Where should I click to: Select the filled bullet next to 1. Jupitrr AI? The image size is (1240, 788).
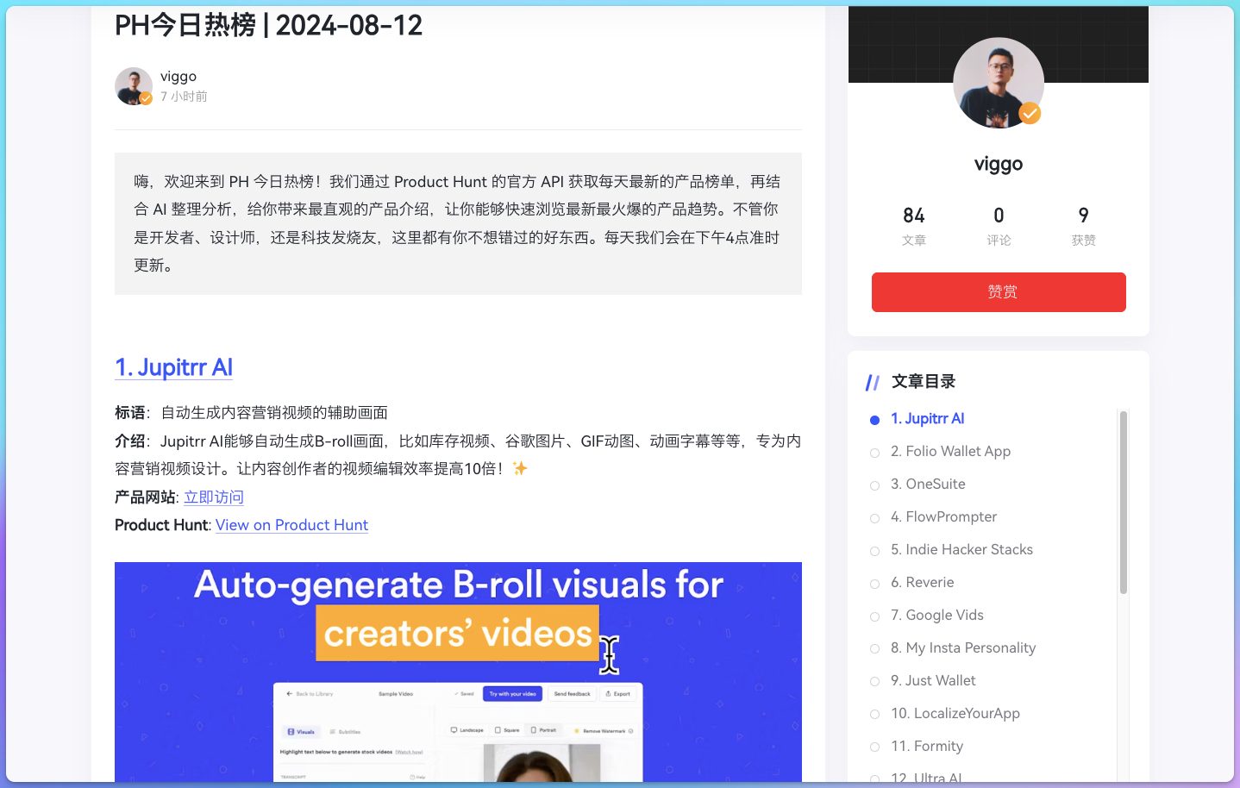(x=874, y=420)
